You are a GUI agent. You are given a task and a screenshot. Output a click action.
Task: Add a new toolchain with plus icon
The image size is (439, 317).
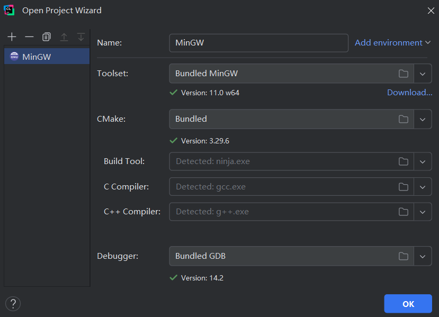pyautogui.click(x=12, y=37)
